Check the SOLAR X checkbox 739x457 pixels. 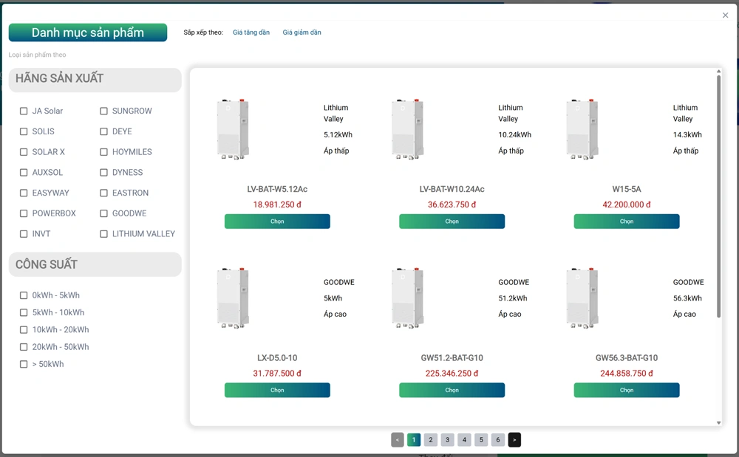pyautogui.click(x=24, y=152)
